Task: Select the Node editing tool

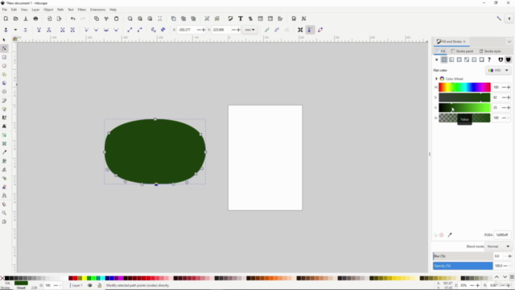Action: pyautogui.click(x=4, y=48)
